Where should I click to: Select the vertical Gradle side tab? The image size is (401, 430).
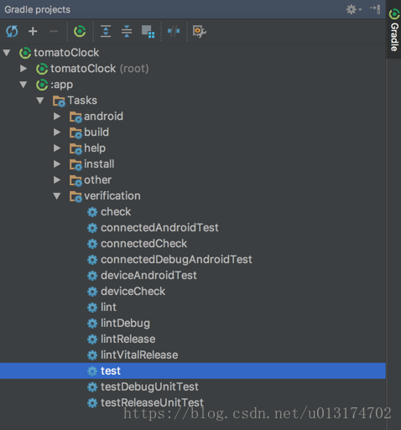[x=394, y=30]
